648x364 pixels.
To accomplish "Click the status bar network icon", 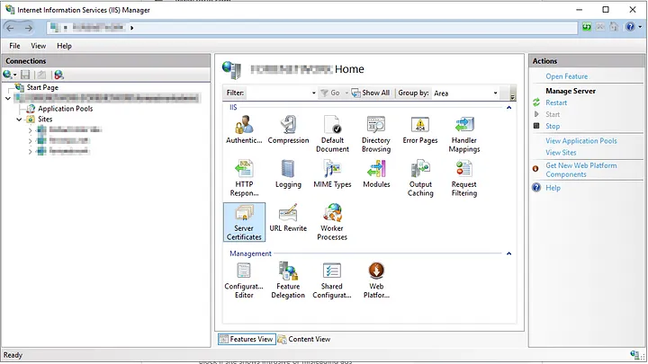I will point(634,354).
